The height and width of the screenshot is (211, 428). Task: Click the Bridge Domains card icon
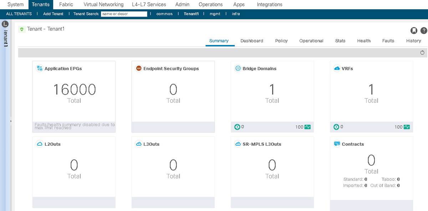(238, 68)
